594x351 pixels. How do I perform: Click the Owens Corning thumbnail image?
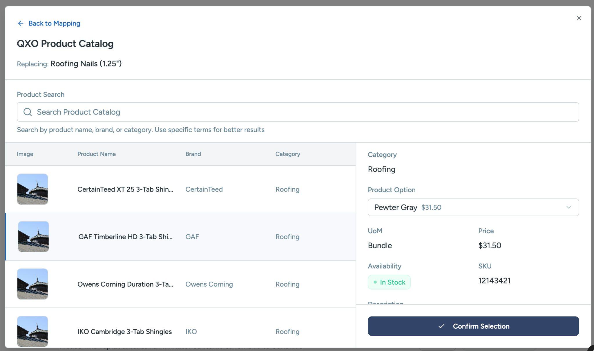(x=32, y=284)
